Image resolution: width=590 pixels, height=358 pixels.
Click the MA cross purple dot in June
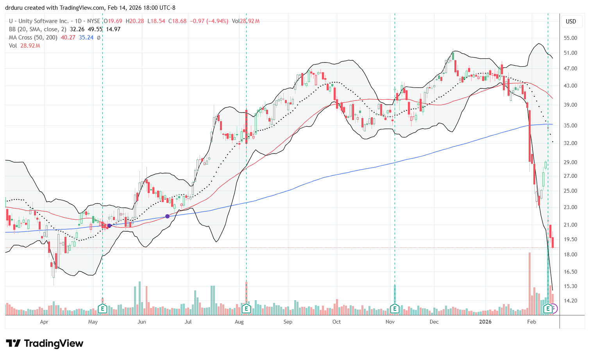coord(168,216)
